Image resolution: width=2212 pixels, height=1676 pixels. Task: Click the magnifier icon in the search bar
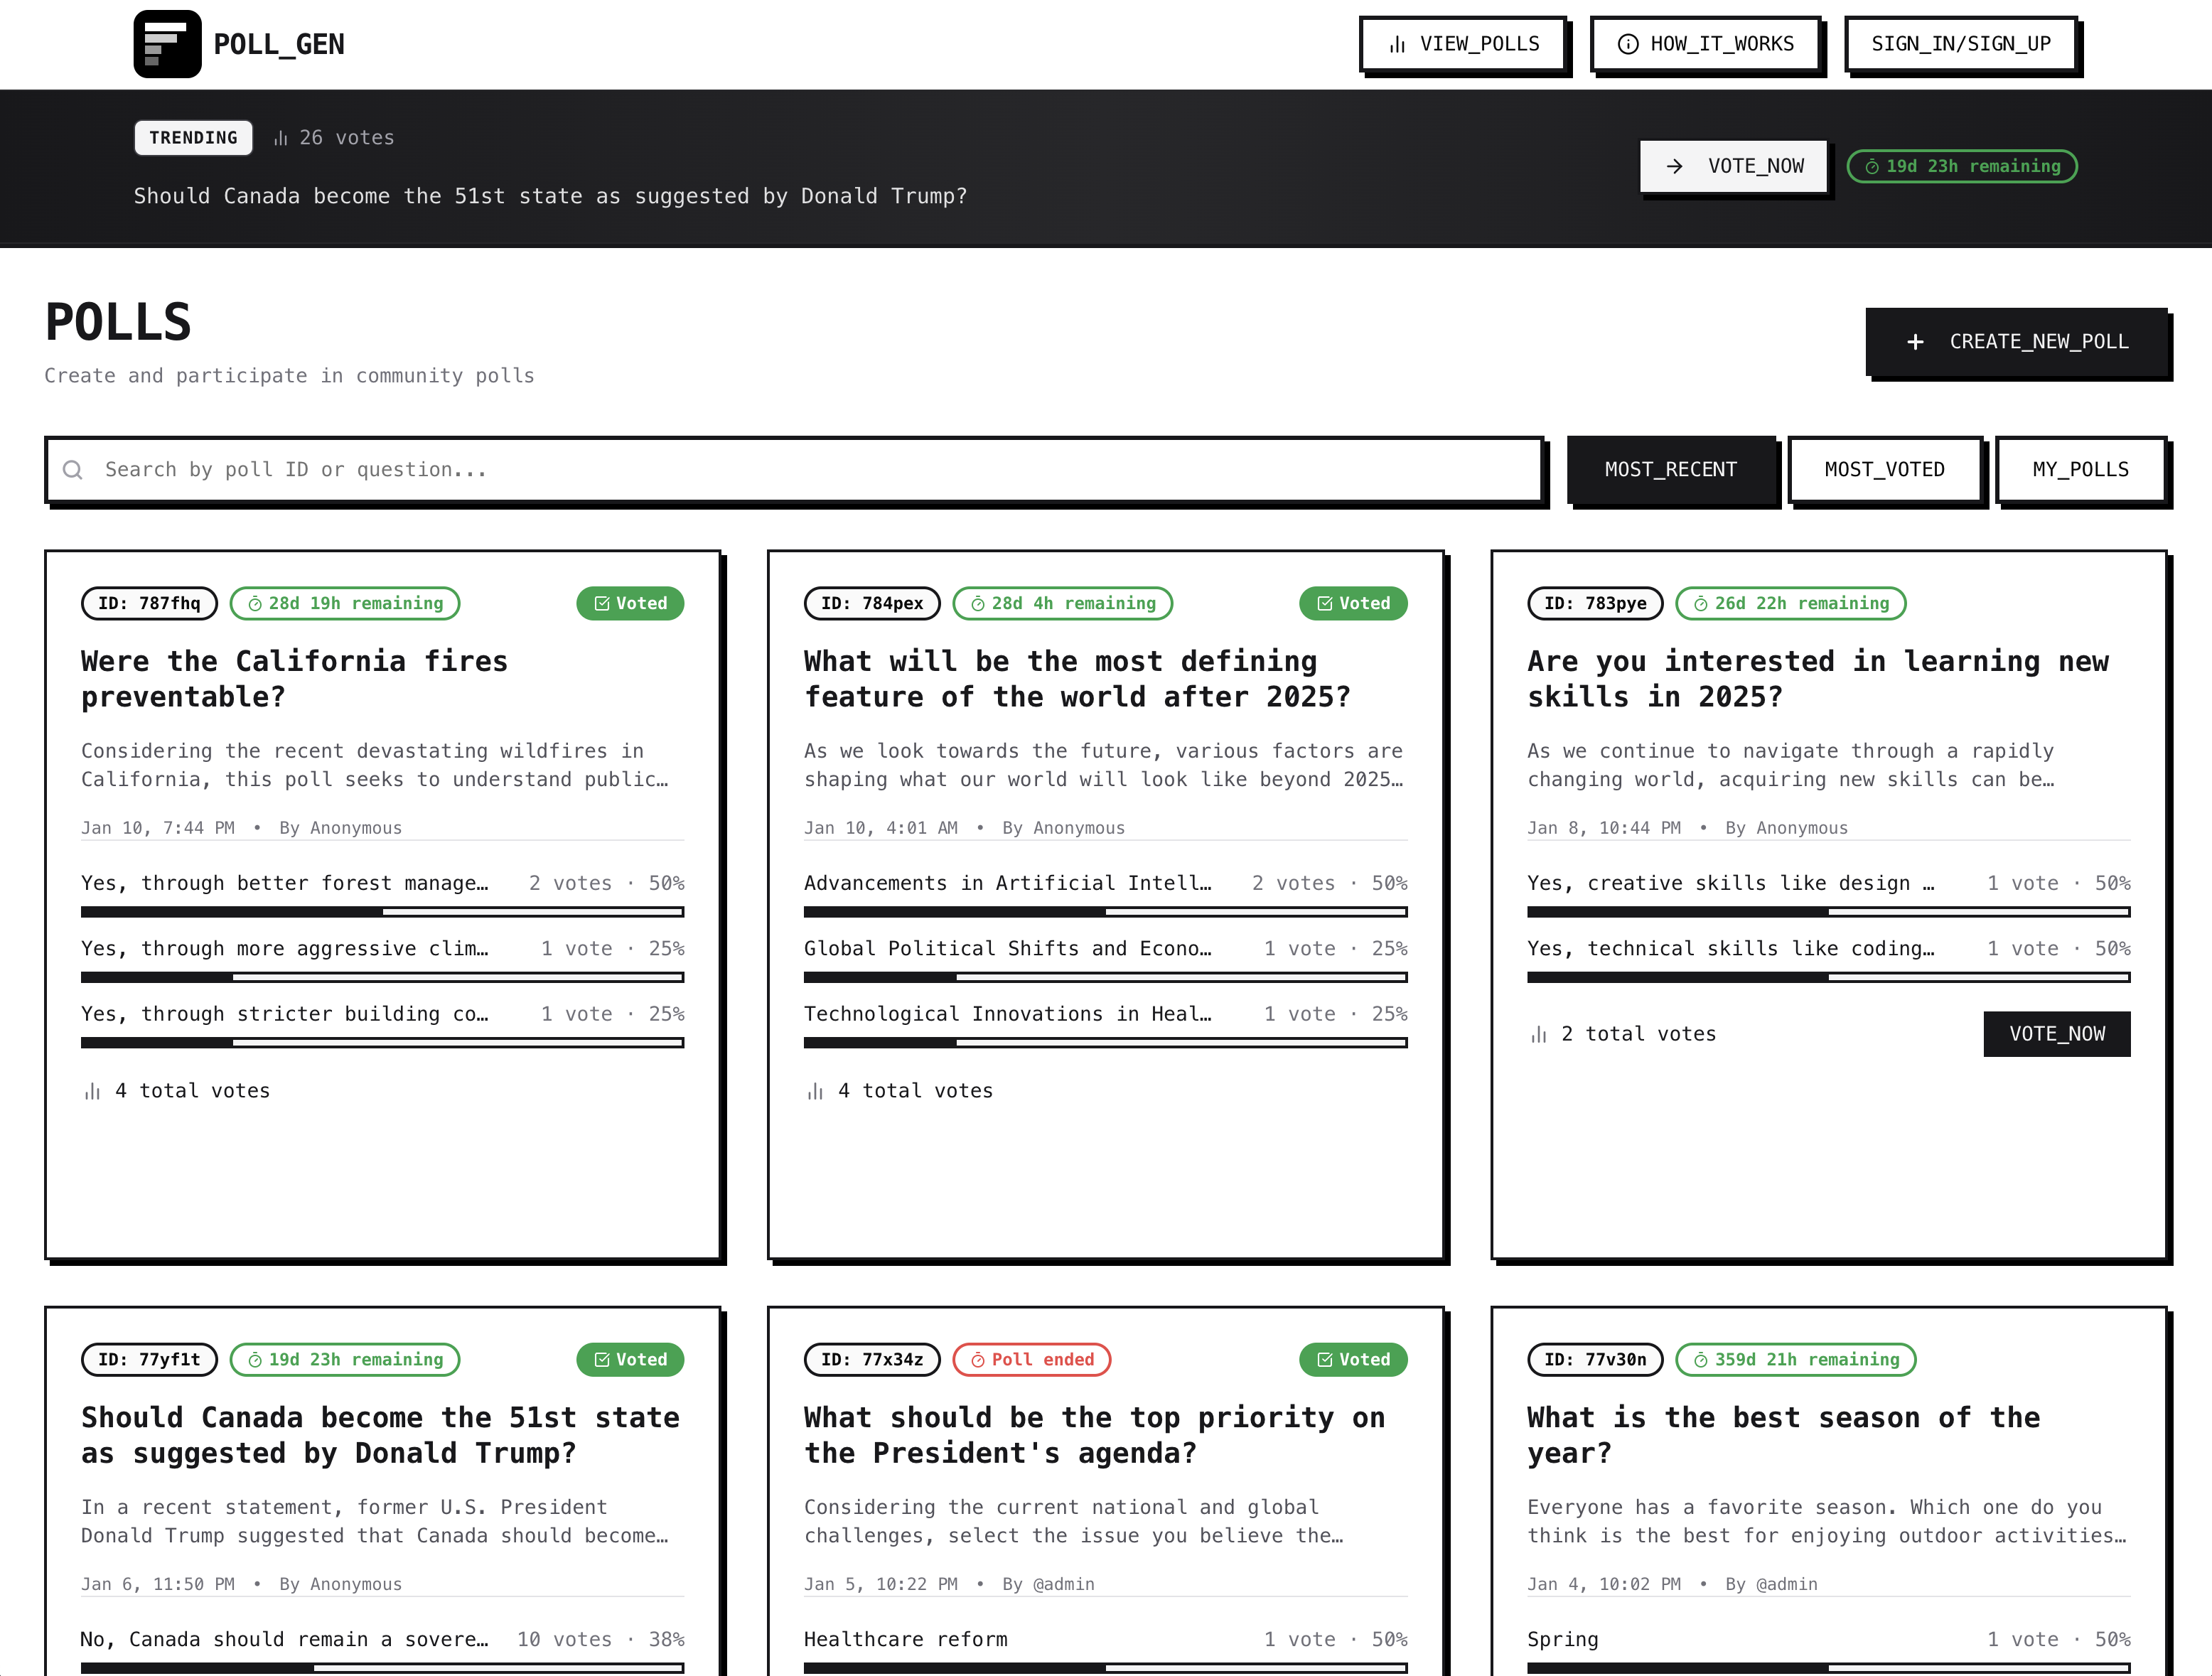[73, 469]
